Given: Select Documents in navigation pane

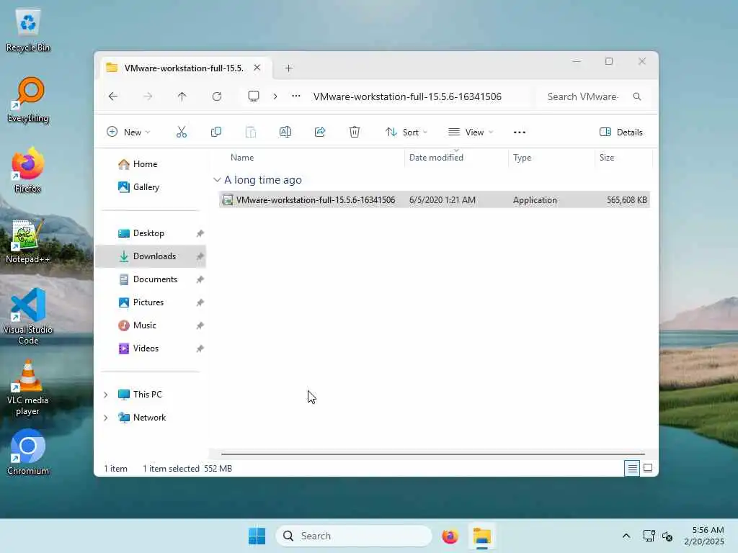Looking at the screenshot, I should pos(151,279).
